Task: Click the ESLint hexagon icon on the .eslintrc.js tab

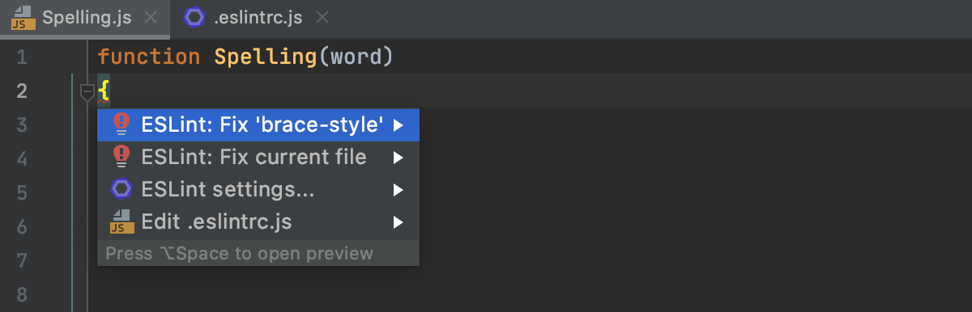Action: pos(194,17)
